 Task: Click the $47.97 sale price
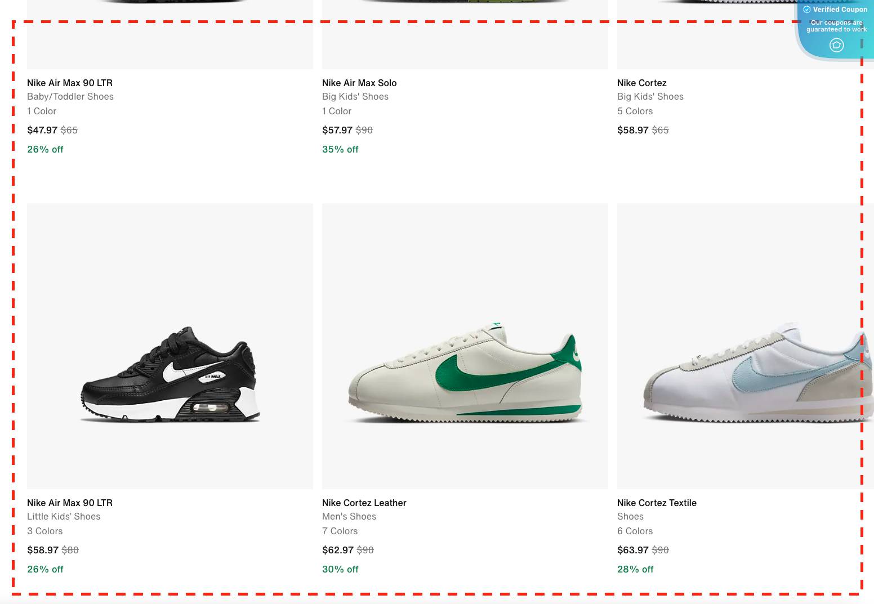[42, 130]
